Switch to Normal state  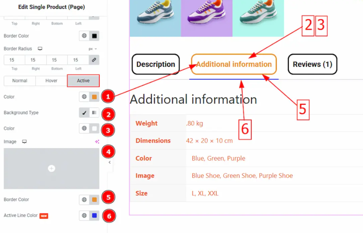click(20, 81)
